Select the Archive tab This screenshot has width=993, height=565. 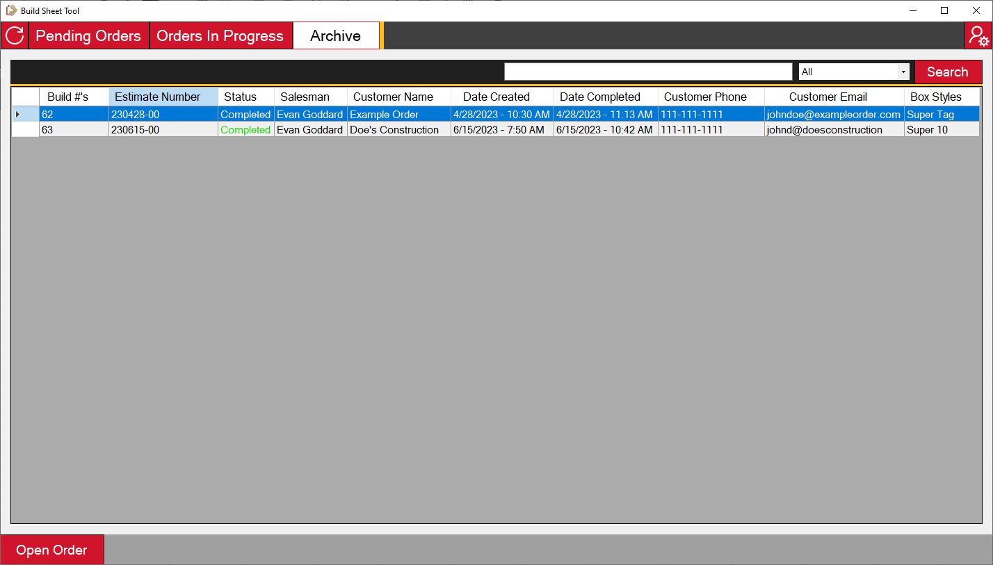tap(335, 36)
